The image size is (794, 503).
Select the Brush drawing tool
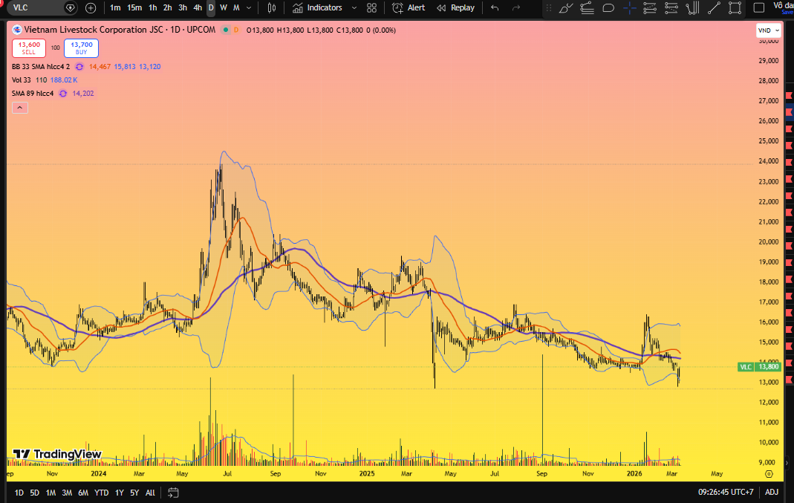pos(566,7)
